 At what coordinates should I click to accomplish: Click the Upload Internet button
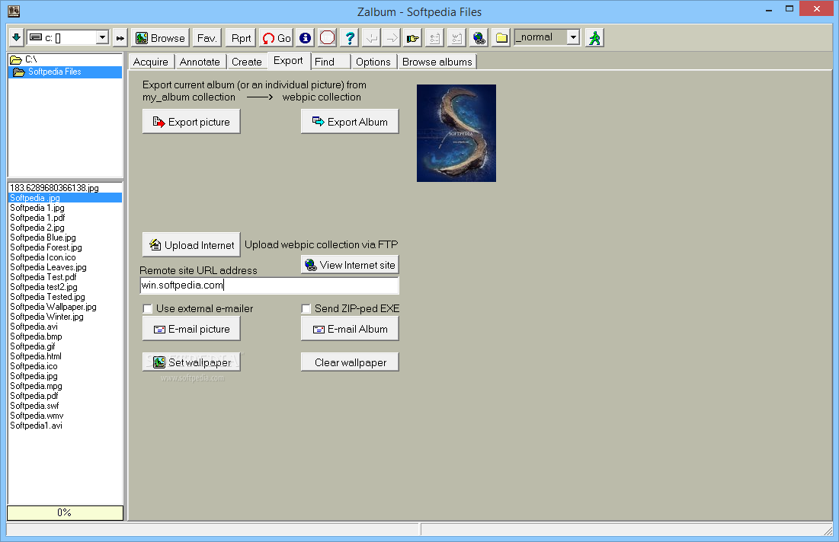(191, 245)
